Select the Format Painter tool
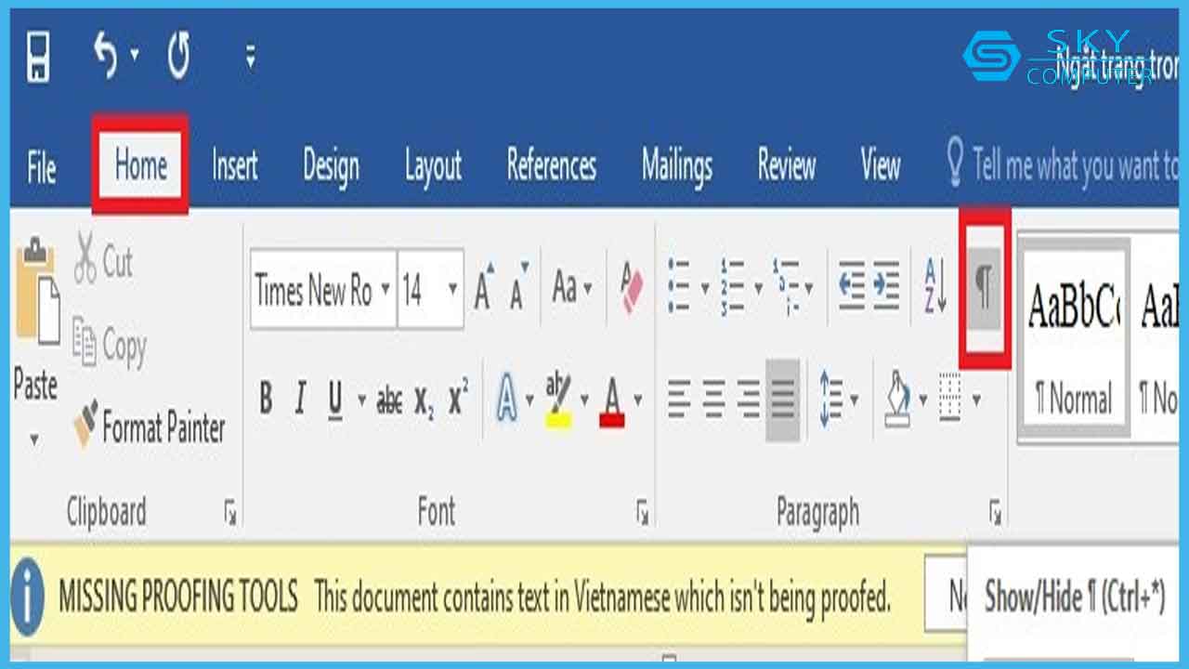The image size is (1189, 669). (150, 426)
